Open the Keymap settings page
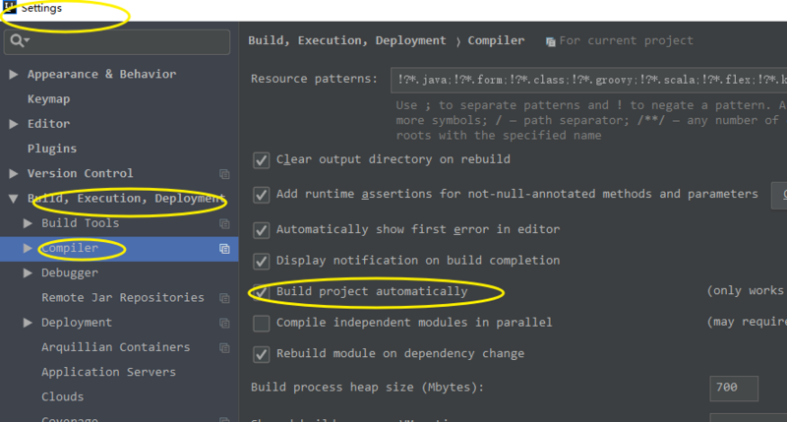Screen dimensions: 787x422 [x=48, y=99]
